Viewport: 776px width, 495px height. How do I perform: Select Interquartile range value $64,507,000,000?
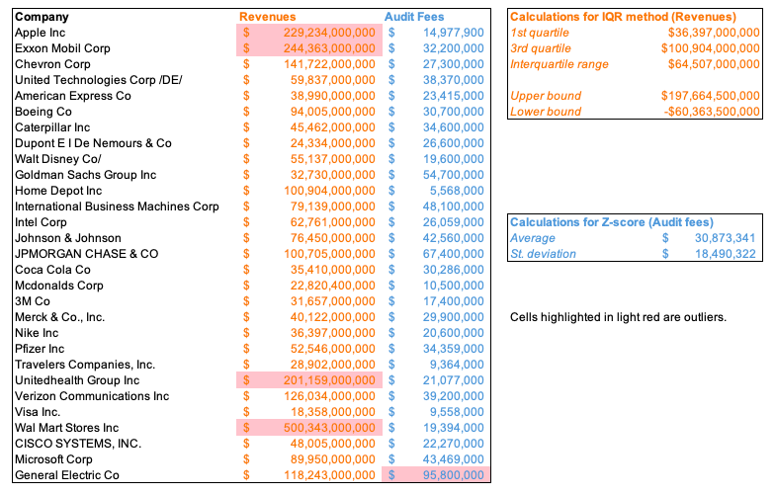[x=714, y=64]
